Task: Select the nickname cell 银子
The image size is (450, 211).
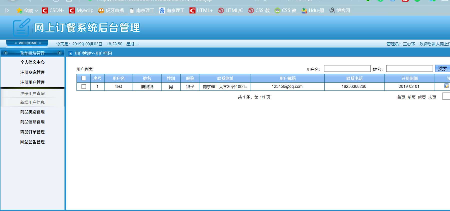Action: (x=190, y=87)
